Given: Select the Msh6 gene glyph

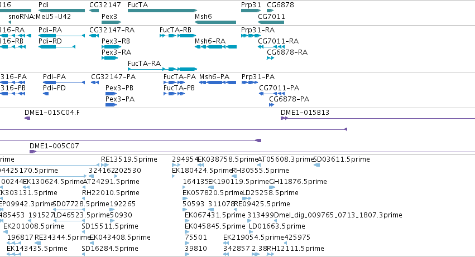Looking at the screenshot, I should (x=215, y=22).
